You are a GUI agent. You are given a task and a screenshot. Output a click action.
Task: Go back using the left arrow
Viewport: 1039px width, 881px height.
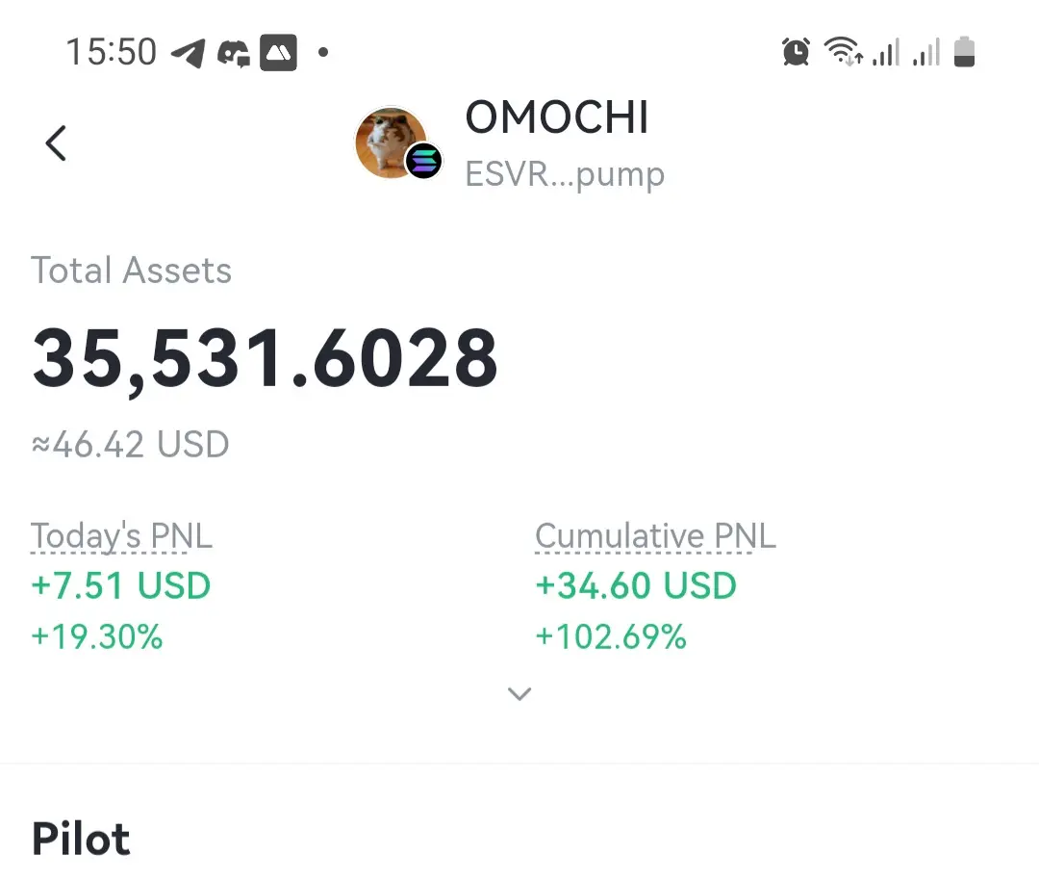coord(56,143)
